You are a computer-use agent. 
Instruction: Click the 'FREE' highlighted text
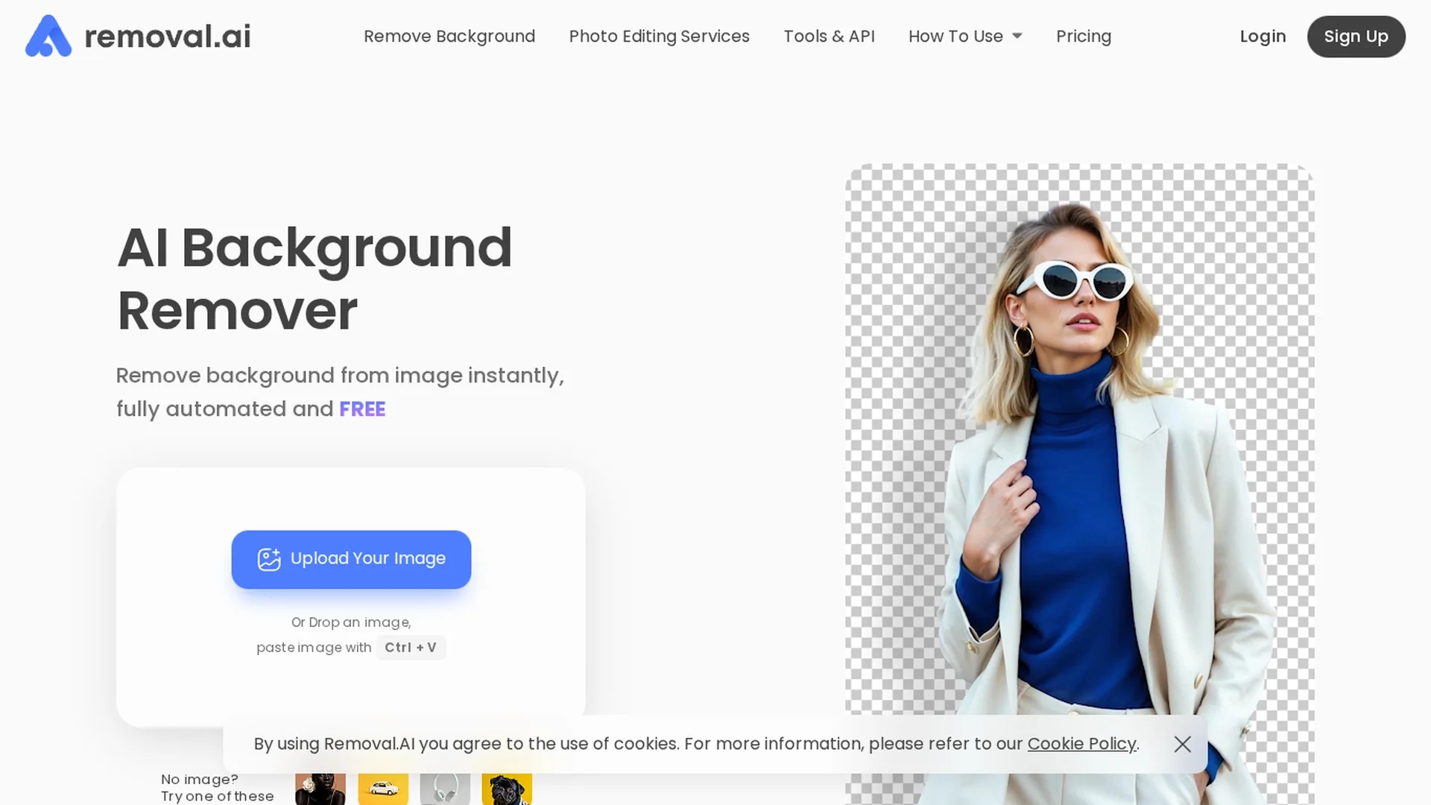click(x=362, y=409)
